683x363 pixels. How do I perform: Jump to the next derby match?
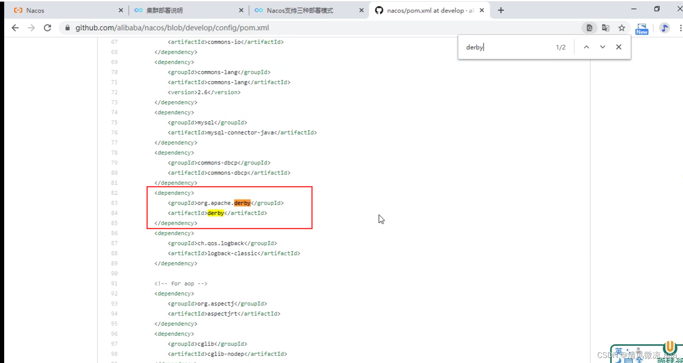click(602, 47)
